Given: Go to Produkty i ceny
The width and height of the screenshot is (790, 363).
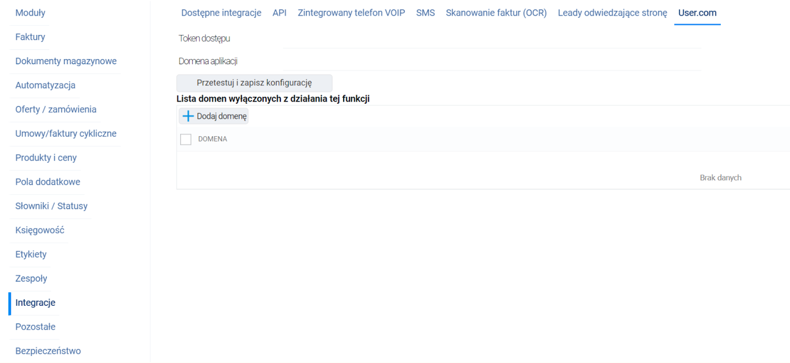Looking at the screenshot, I should click(46, 158).
